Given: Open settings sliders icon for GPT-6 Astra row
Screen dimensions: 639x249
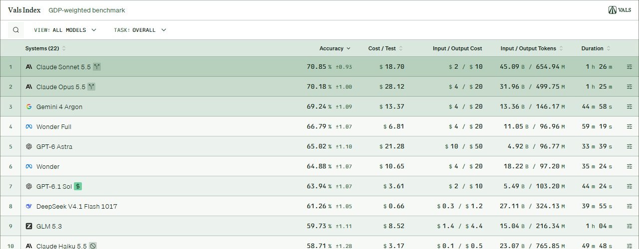Looking at the screenshot, I should tap(629, 146).
